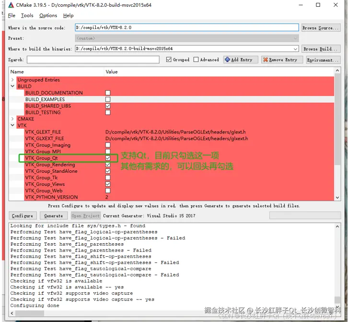
Task: Click the CMake logo icon in title bar
Action: pos(11,5)
